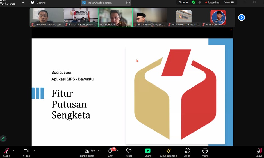Open the More options menu
The image size is (264, 158).
205,152
